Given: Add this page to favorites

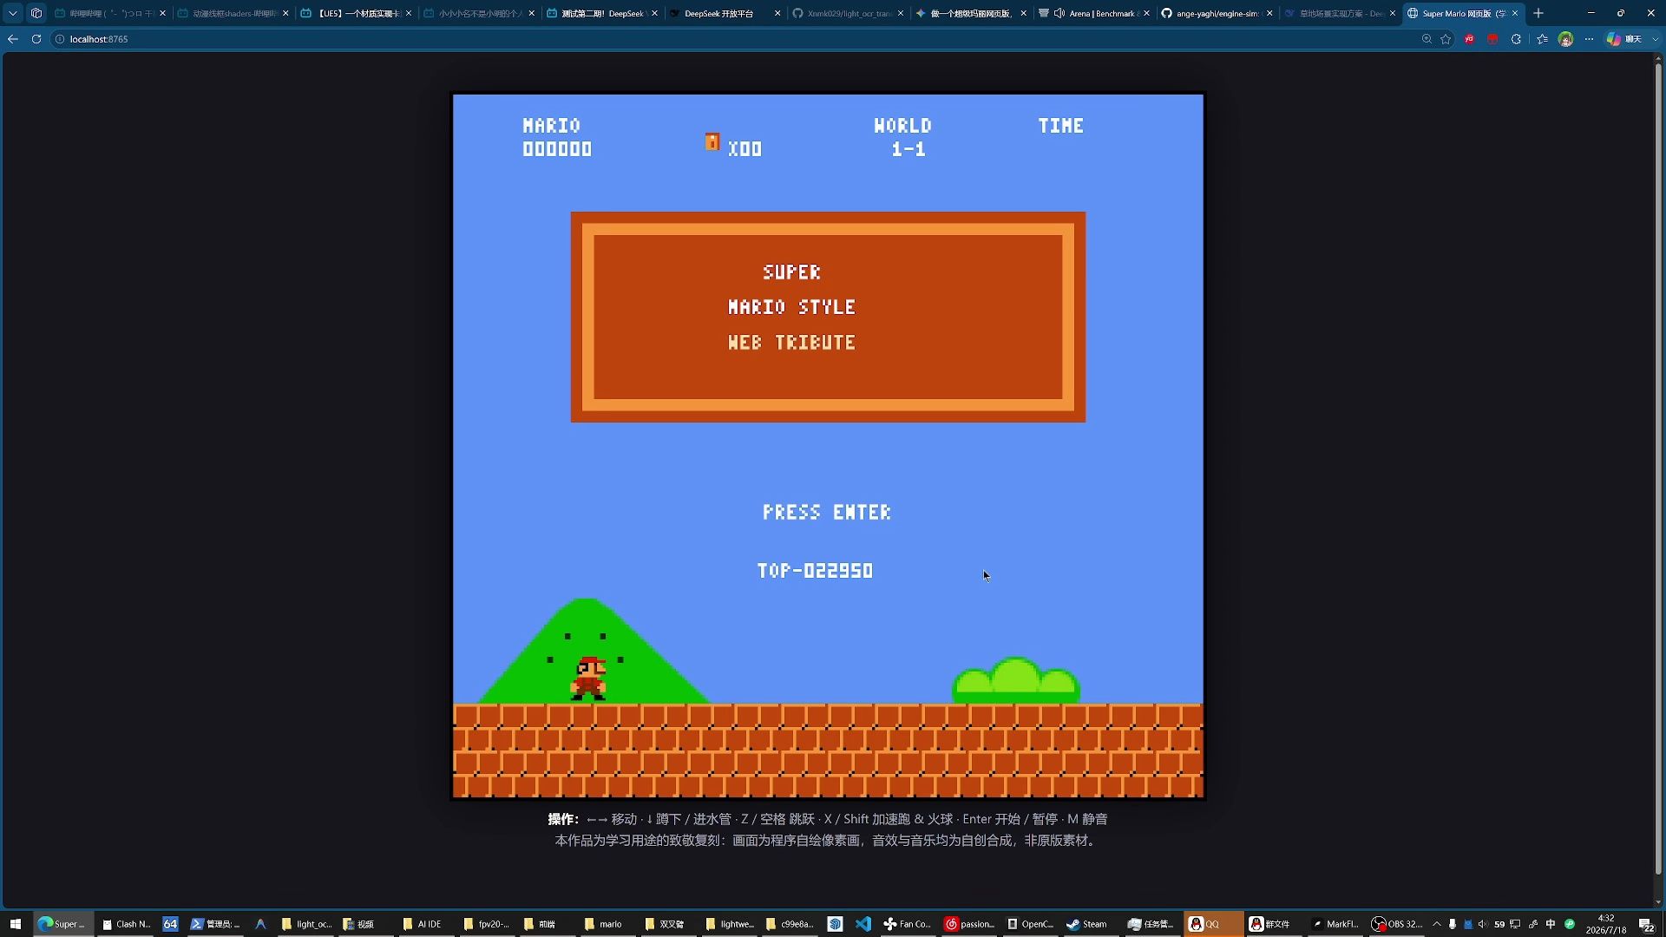Looking at the screenshot, I should (x=1446, y=39).
